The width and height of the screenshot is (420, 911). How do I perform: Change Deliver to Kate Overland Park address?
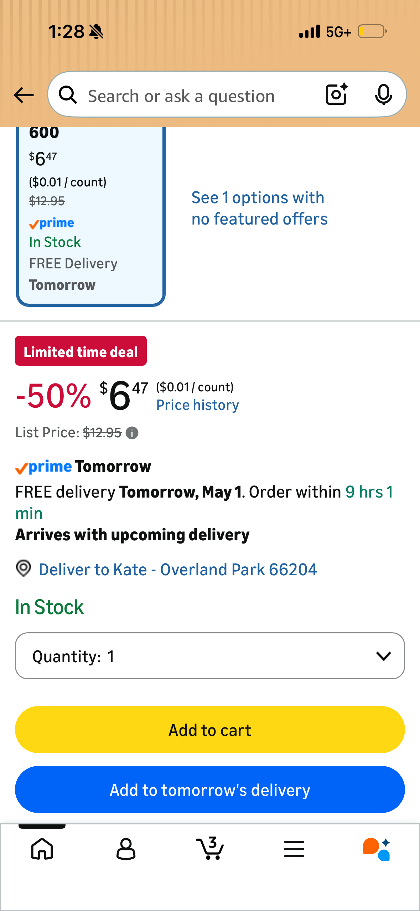(x=178, y=569)
